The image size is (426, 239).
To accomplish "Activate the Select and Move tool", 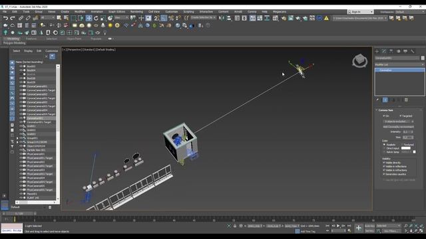I will pos(89,18).
